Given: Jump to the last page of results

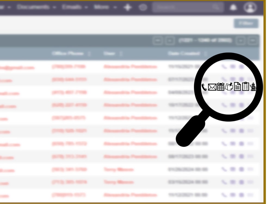Looking at the screenshot, I should click(x=253, y=41).
